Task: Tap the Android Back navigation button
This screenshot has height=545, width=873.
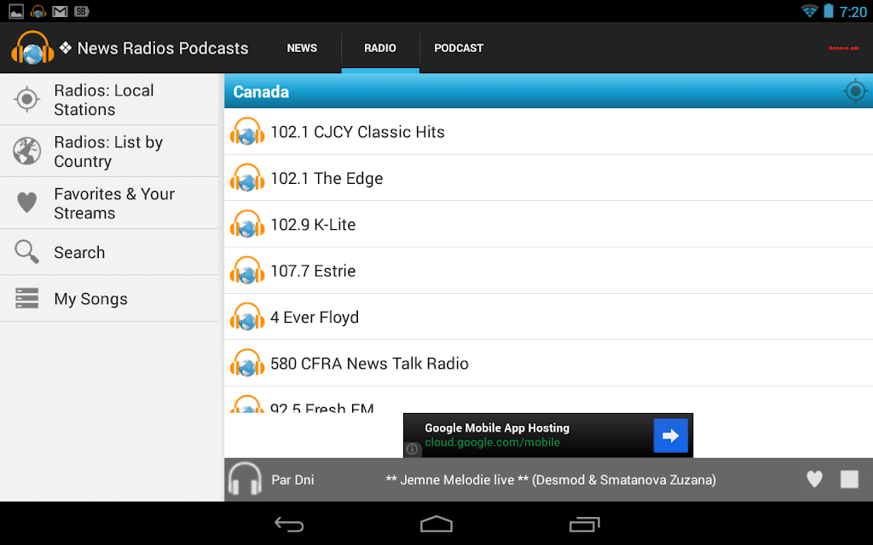Action: point(289,524)
